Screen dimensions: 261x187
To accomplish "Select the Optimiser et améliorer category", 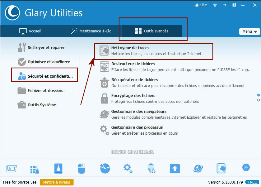I will [x=44, y=62].
